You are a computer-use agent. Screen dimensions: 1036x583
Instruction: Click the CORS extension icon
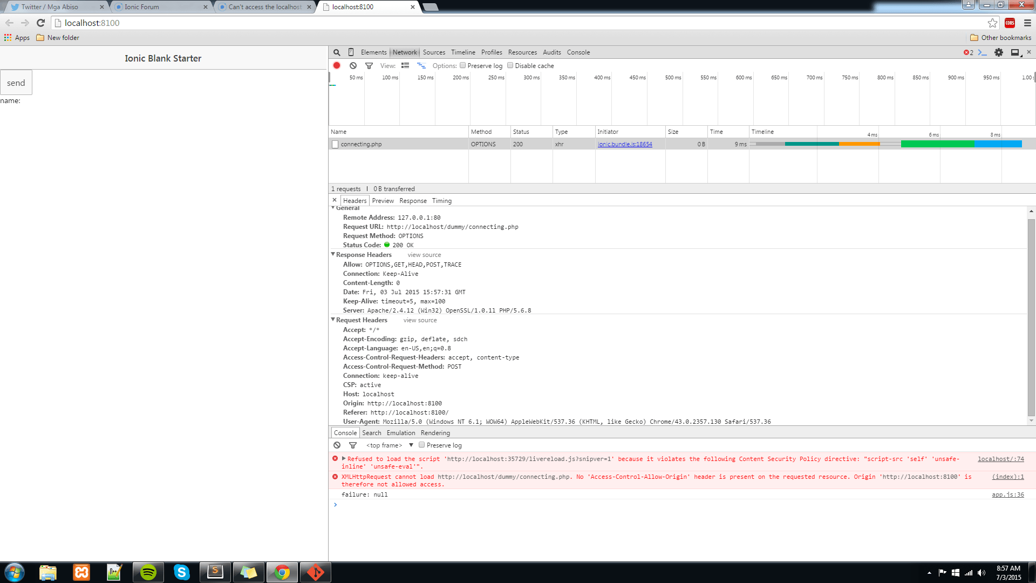1010,23
